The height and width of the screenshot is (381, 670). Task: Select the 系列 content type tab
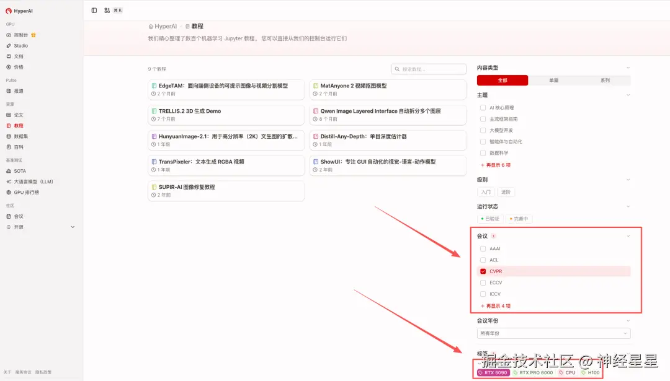tap(605, 80)
